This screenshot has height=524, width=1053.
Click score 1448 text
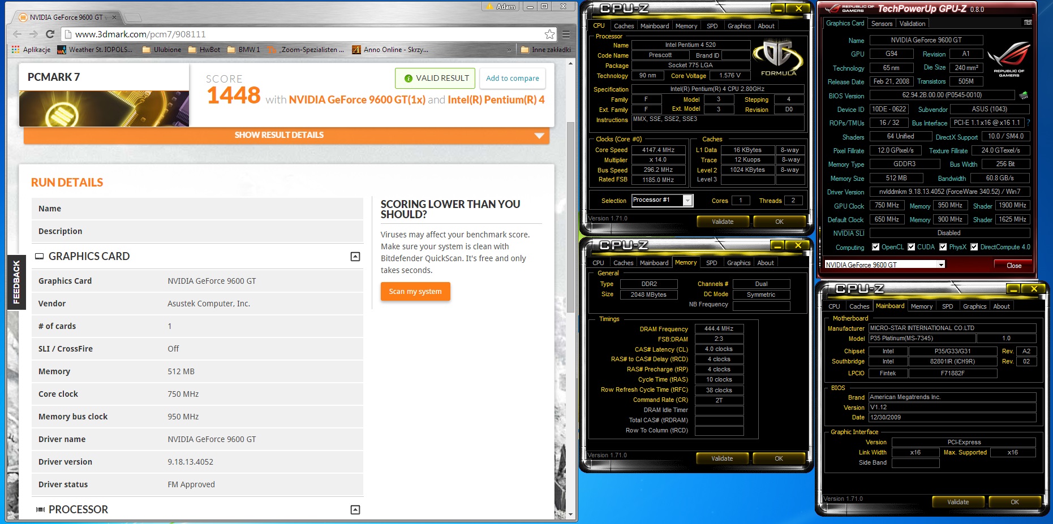click(234, 96)
